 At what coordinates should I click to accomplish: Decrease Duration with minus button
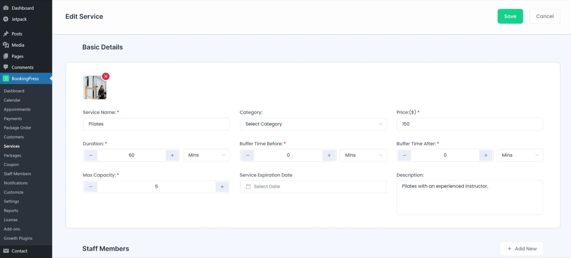[x=91, y=155]
